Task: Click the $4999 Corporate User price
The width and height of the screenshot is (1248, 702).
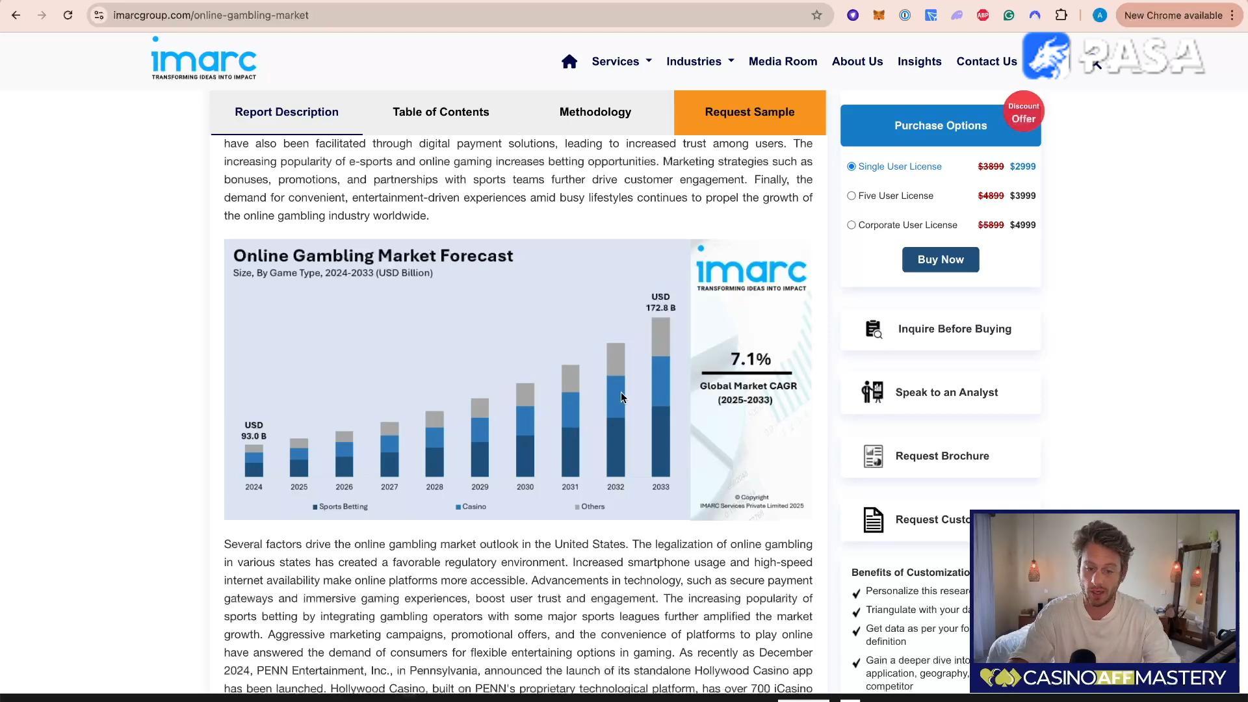Action: pos(1022,225)
